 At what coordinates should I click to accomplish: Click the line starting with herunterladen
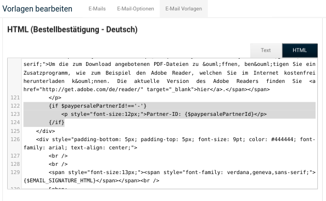coord(170,81)
